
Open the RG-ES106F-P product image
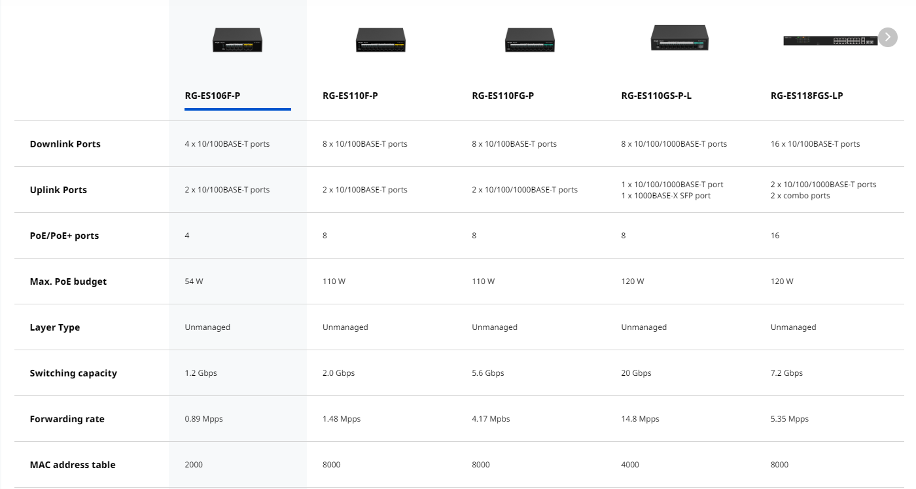(x=238, y=40)
